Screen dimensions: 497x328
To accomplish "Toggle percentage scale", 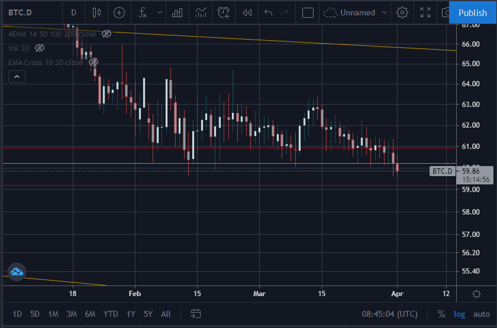I will (441, 314).
